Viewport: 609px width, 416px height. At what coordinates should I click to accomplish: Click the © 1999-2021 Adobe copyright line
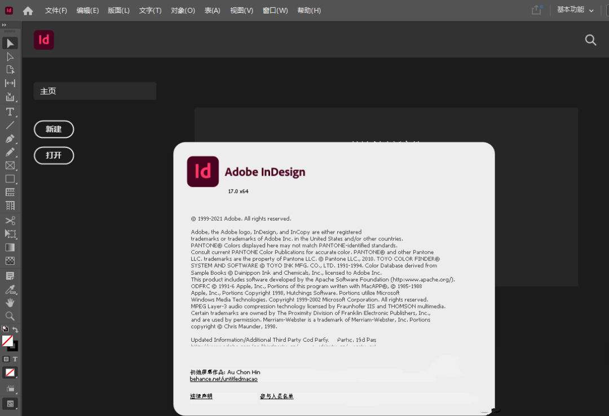(241, 218)
